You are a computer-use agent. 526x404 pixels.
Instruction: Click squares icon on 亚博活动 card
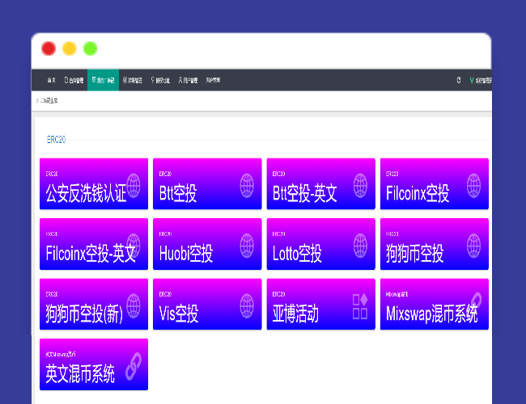(360, 306)
